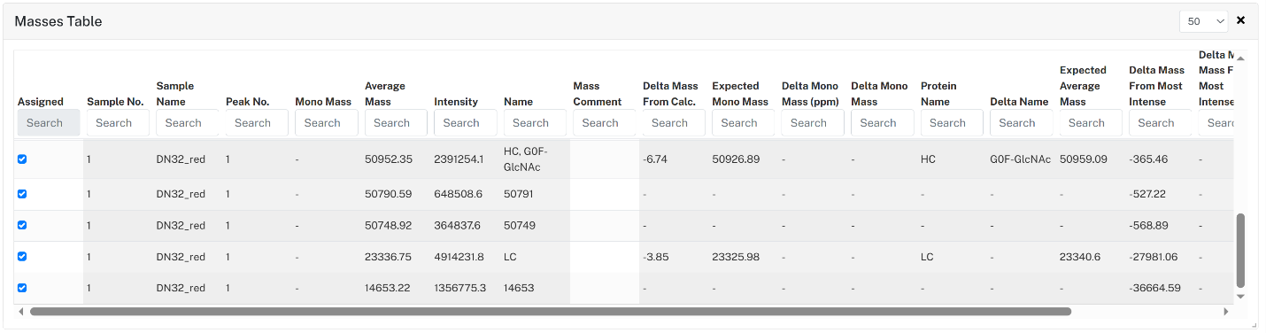Click the vertical scrollbar up arrow
The height and width of the screenshot is (333, 1266).
pyautogui.click(x=1240, y=58)
